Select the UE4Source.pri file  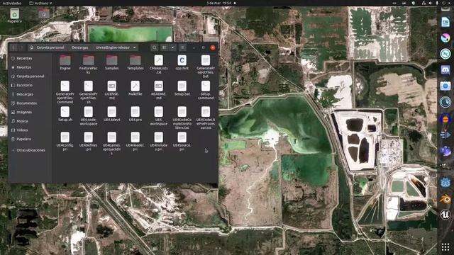click(182, 142)
